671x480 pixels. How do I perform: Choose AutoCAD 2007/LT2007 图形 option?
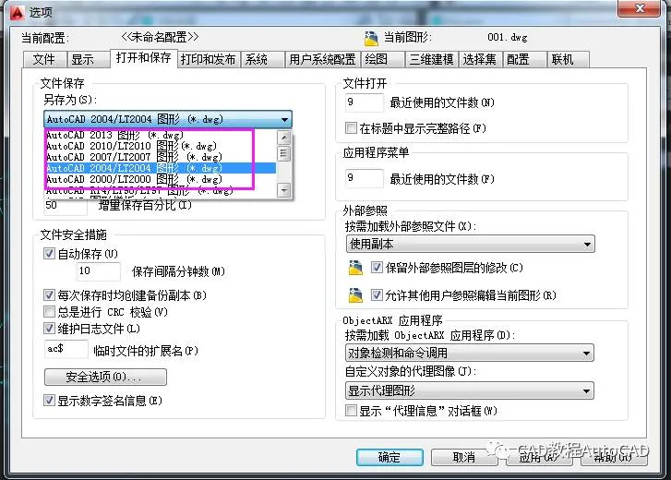pyautogui.click(x=161, y=157)
